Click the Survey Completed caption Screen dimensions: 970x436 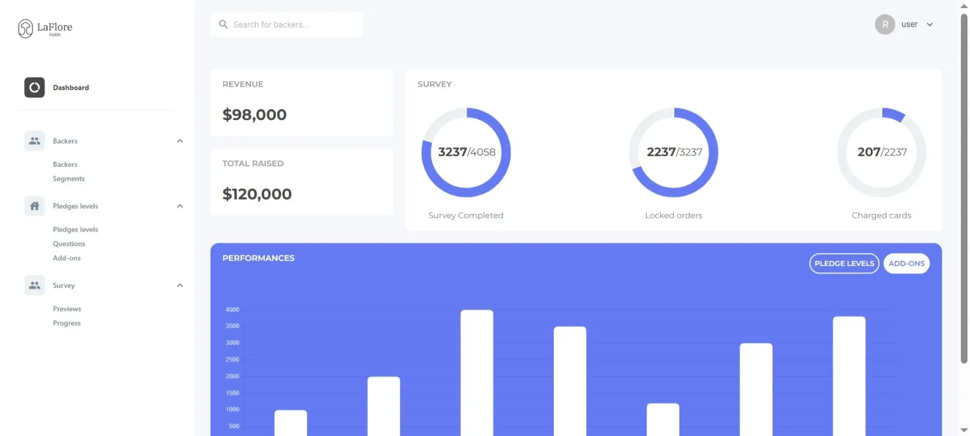click(466, 215)
